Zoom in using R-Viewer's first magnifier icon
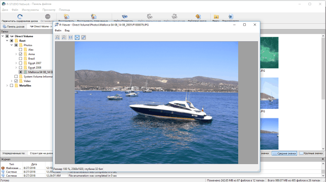The image size is (326, 182). [57, 38]
